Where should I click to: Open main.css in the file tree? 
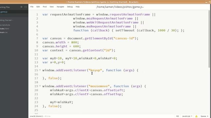[4, 32]
